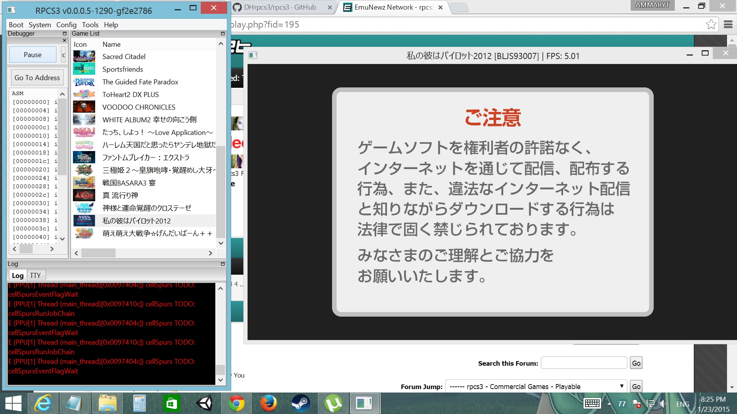
Task: Click the Windows Start button
Action: pos(13,403)
